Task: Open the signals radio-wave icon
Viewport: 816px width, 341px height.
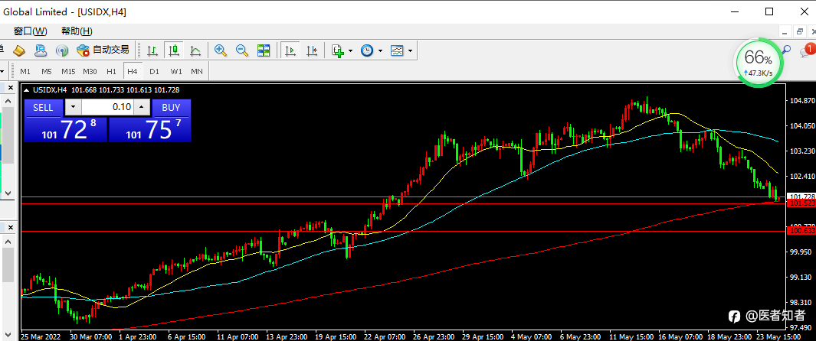Action: (x=62, y=50)
